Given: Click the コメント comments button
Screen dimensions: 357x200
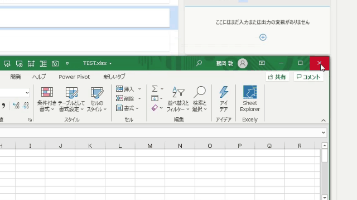Looking at the screenshot, I should [x=308, y=77].
